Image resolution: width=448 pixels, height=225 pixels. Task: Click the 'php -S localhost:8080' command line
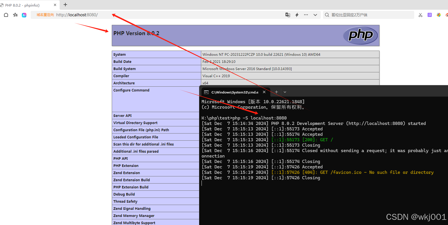point(244,118)
